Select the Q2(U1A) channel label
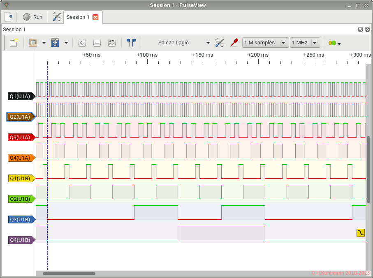The height and width of the screenshot is (278, 373). point(21,117)
